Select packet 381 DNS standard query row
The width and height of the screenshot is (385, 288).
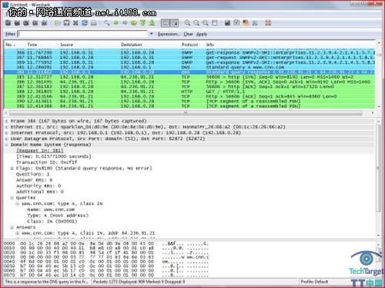click(x=189, y=67)
